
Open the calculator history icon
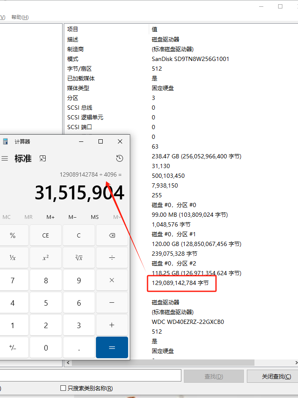click(x=120, y=158)
